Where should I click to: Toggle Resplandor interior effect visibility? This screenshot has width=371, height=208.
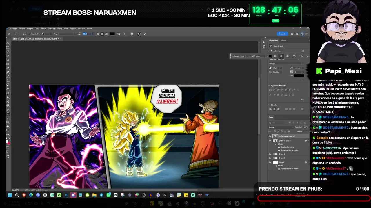pyautogui.click(x=279, y=147)
